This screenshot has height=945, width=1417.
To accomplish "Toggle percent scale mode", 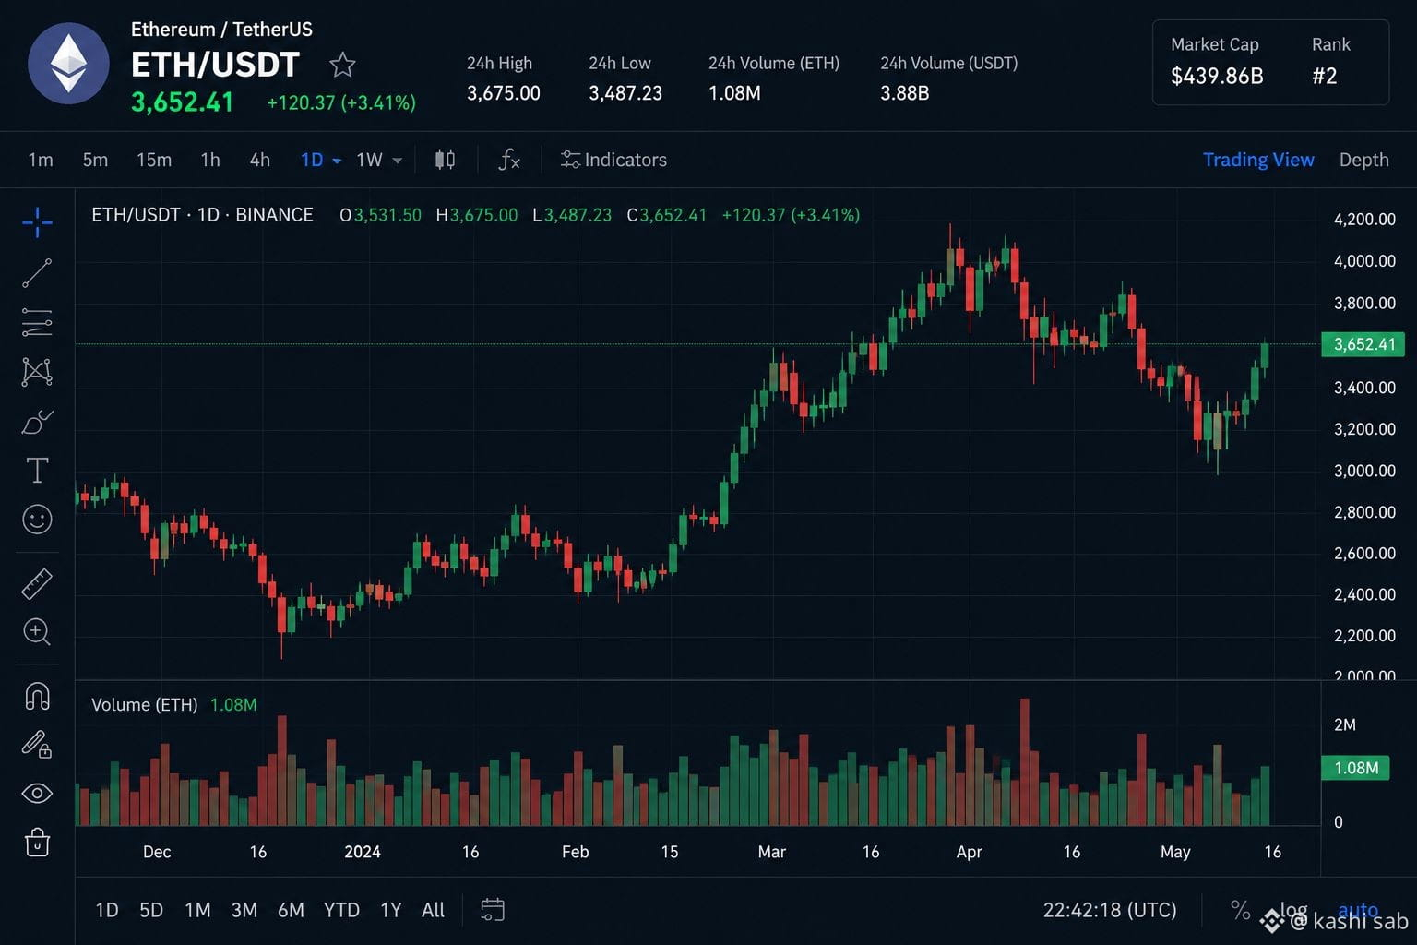I will click(1241, 910).
